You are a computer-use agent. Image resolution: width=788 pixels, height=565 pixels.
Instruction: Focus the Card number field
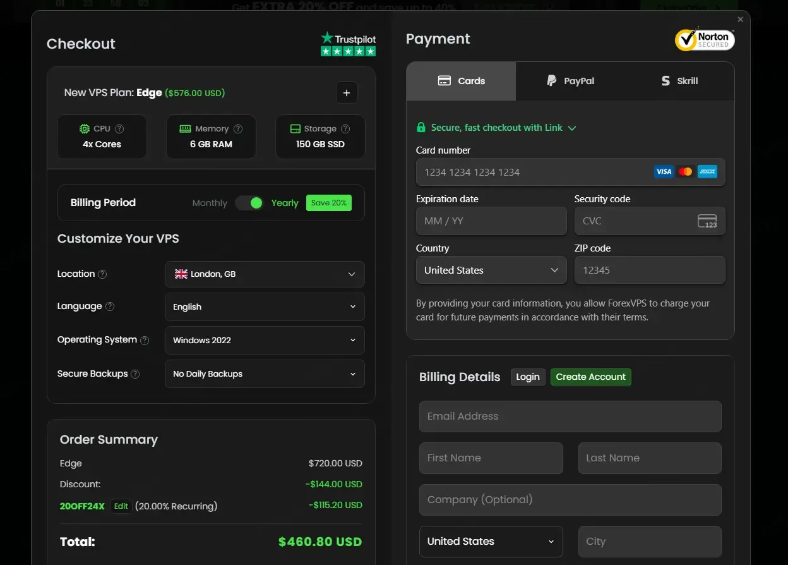click(x=571, y=172)
